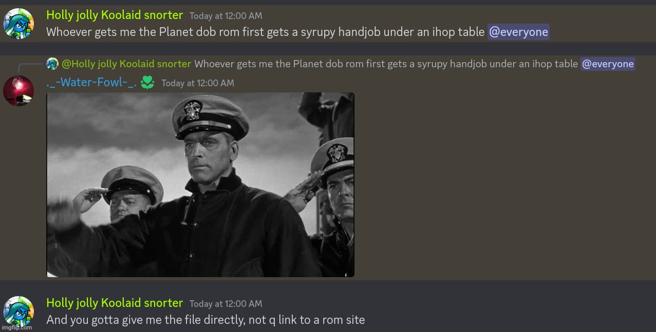Click the timestamp on the last message

(226, 304)
